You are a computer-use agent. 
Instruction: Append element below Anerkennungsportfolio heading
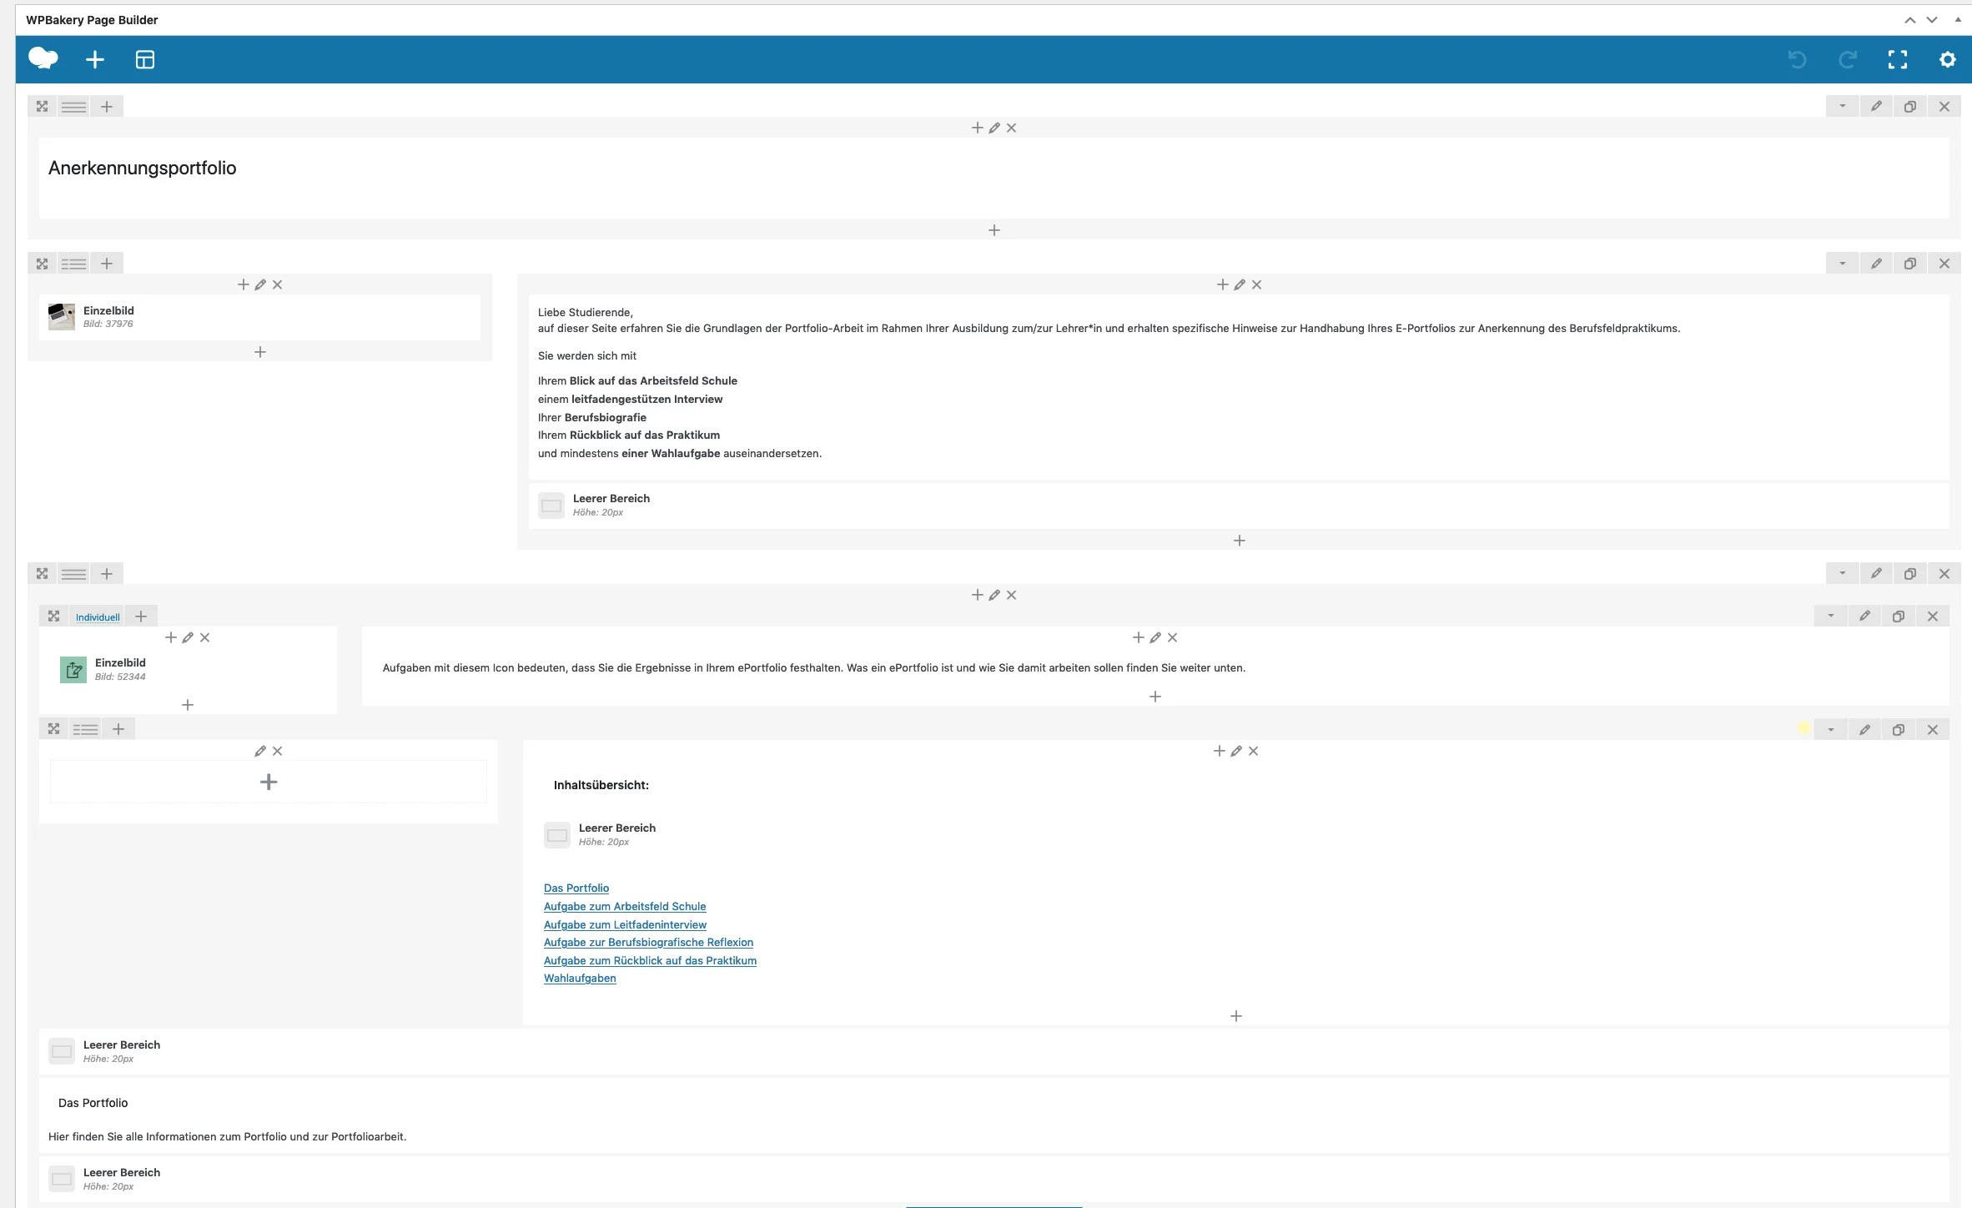click(x=994, y=230)
